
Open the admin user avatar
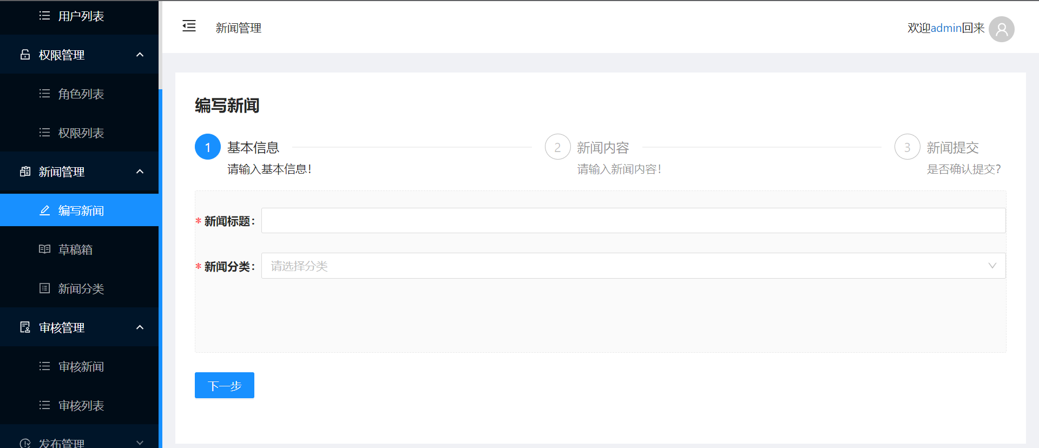click(1001, 29)
